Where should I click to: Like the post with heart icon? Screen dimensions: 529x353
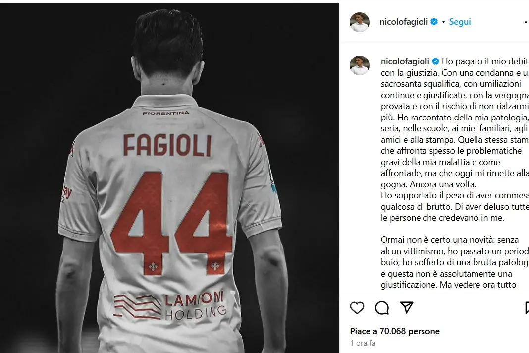[x=357, y=308]
